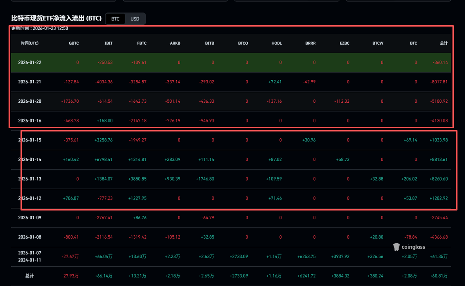Select the 2026-01-09 date row label

pos(29,217)
